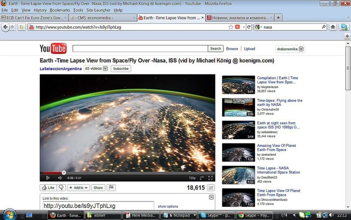Viewport: 351px width, 220px height.
Task: Click the pop-out expand video icon
Action: [x=202, y=178]
